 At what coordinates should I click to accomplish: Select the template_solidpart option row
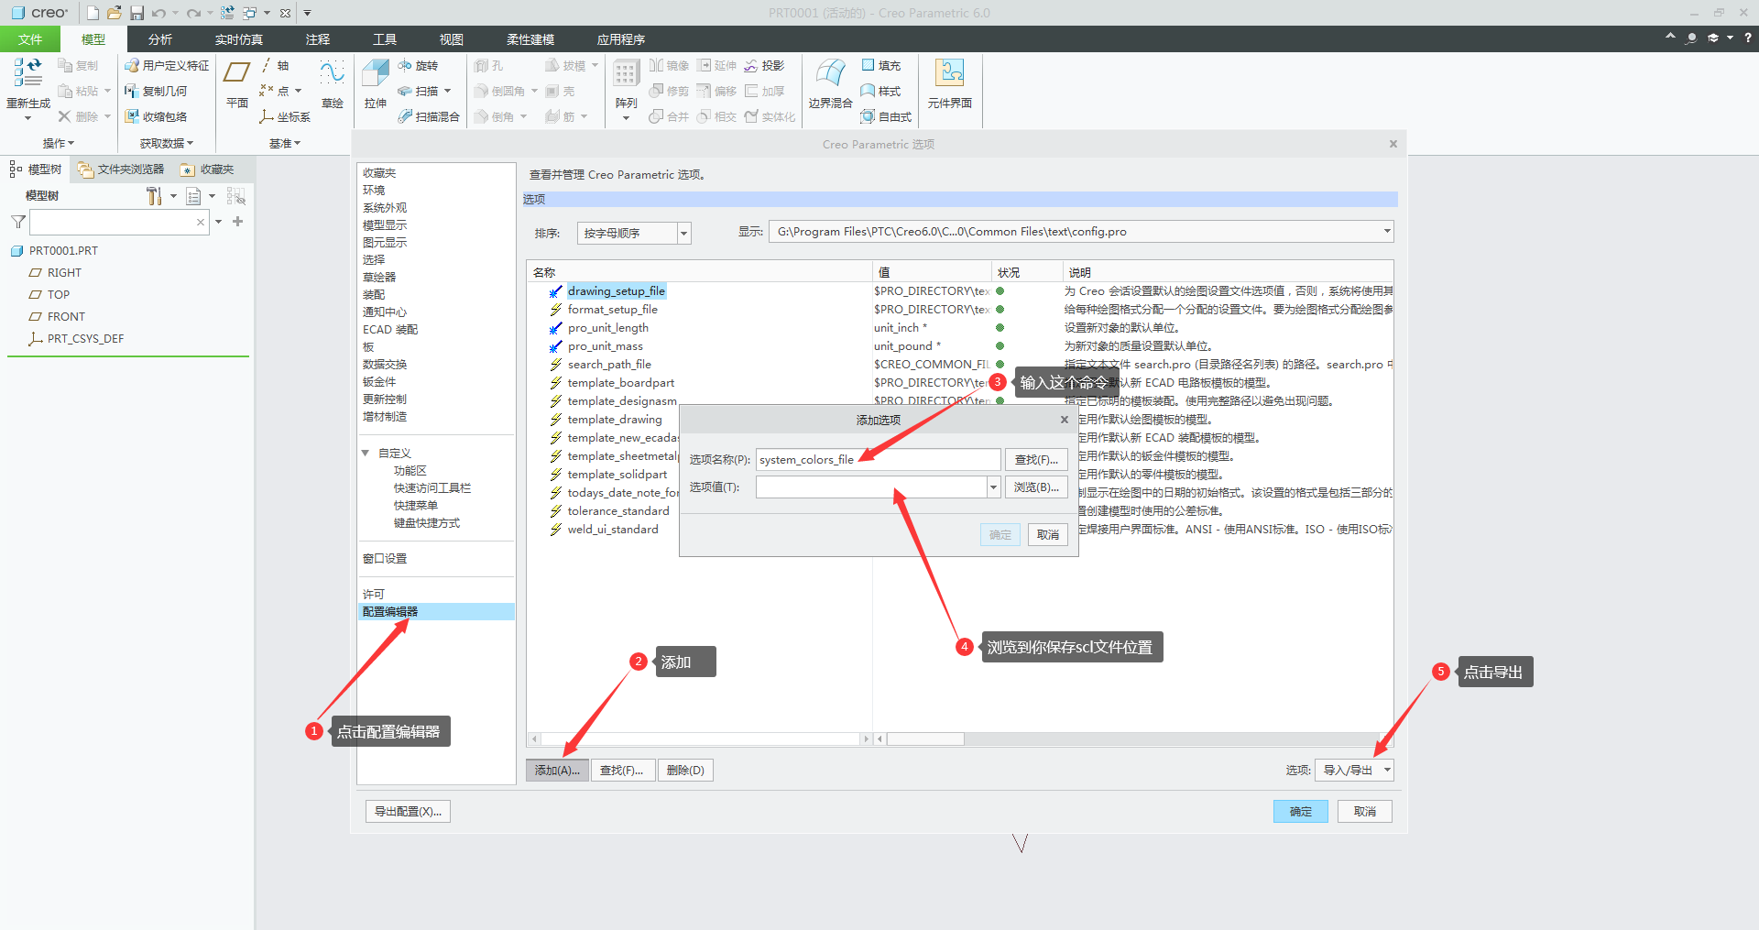(617, 475)
